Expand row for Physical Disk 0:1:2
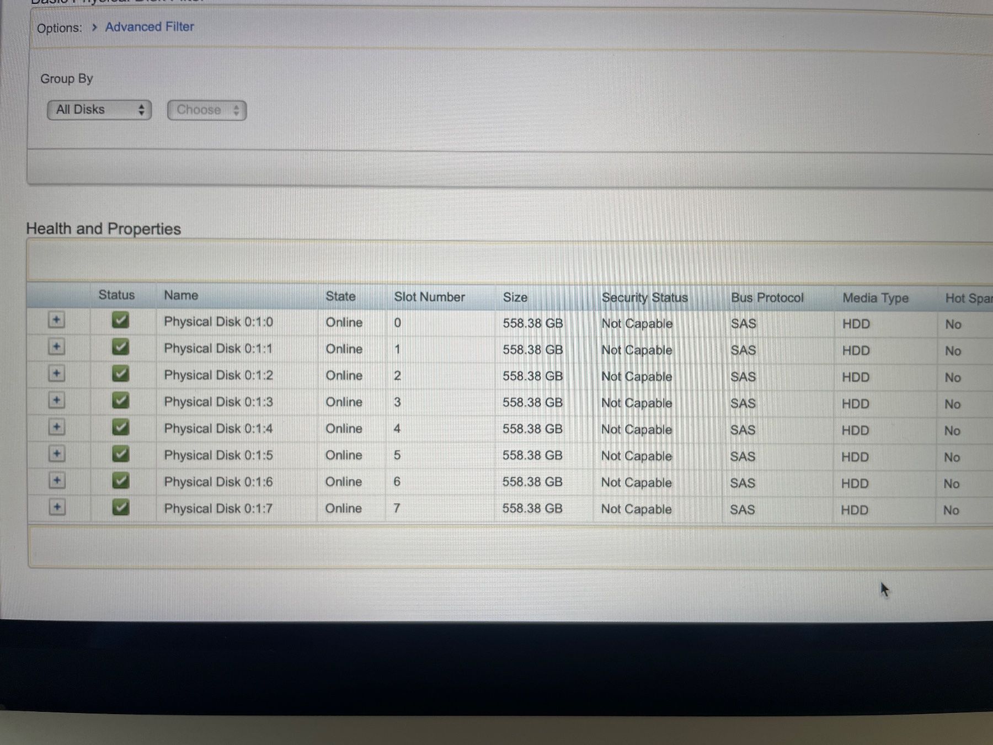 click(56, 374)
